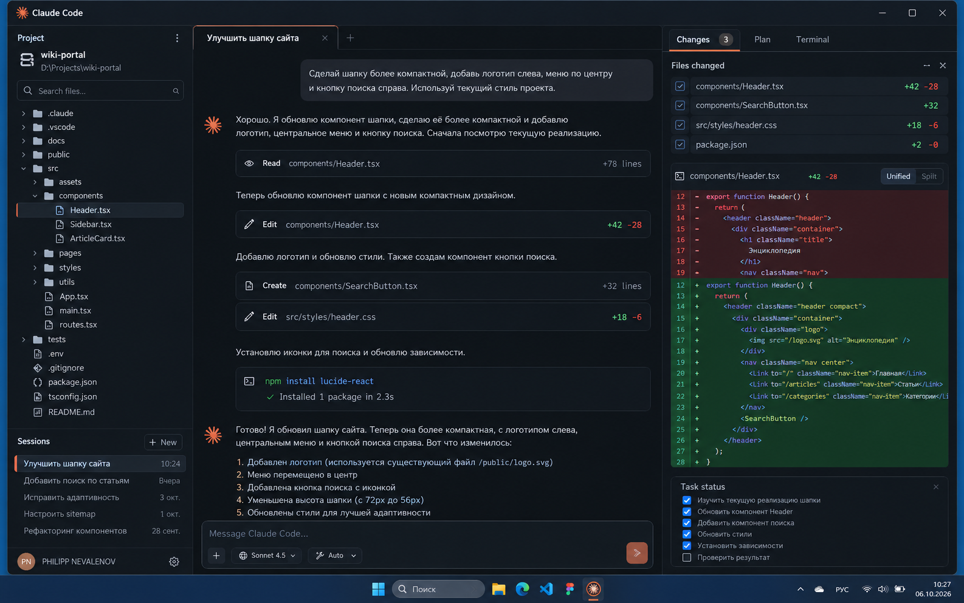Toggle Изучить текущую реализацию шапки task

point(687,500)
